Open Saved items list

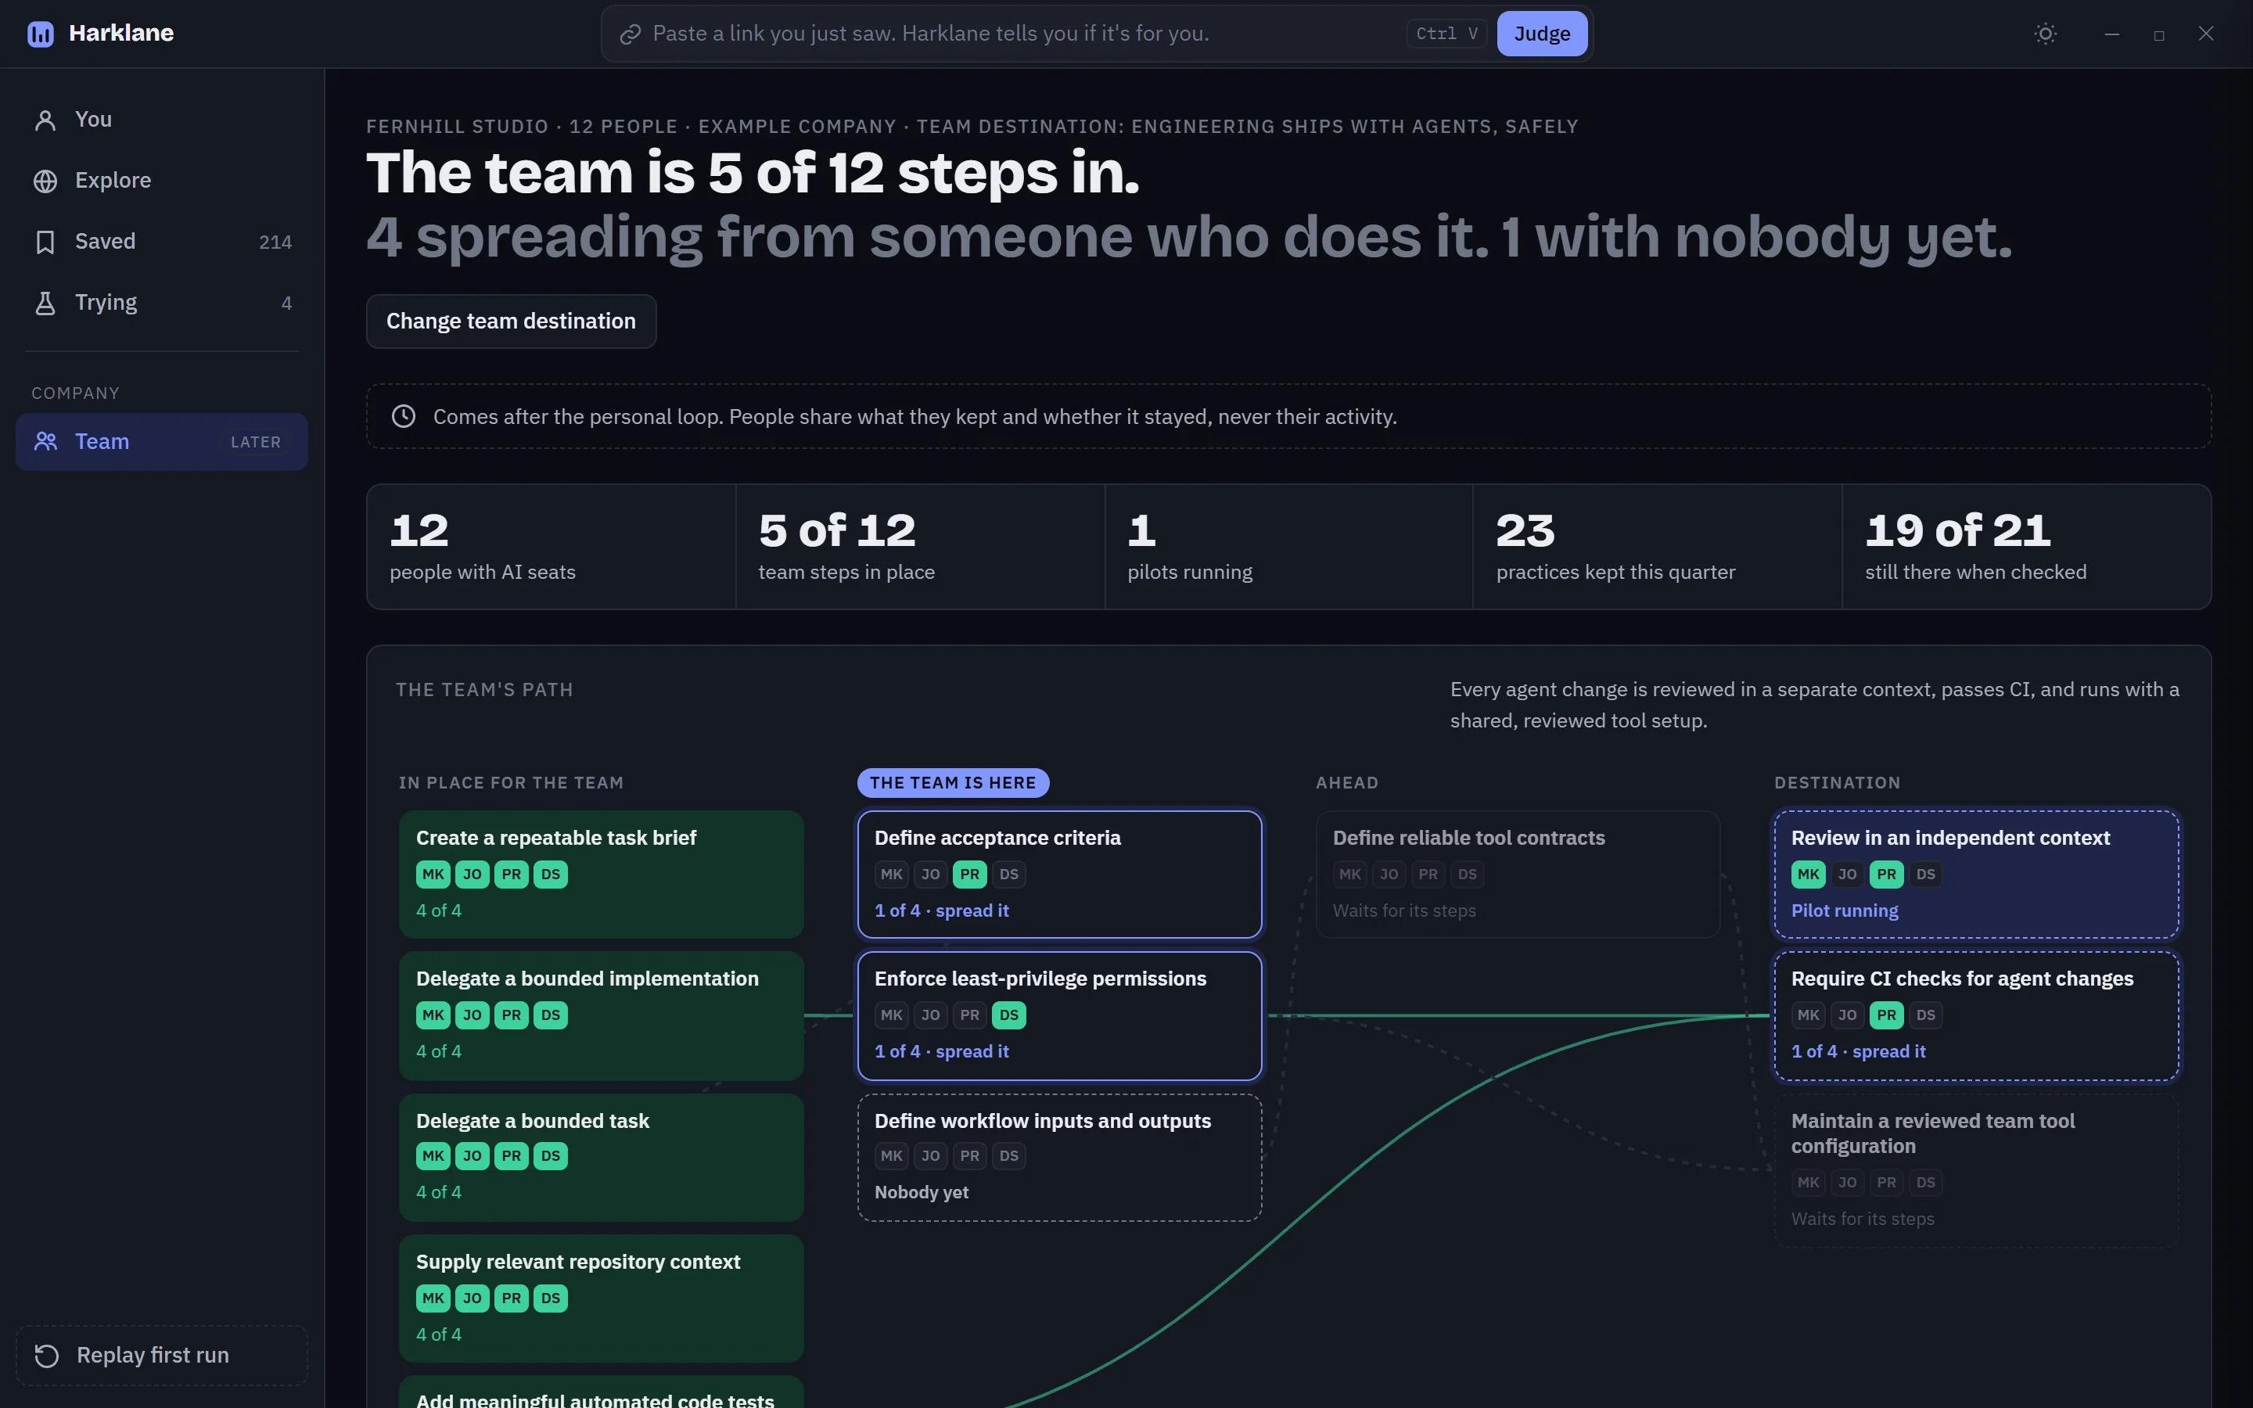click(x=162, y=242)
